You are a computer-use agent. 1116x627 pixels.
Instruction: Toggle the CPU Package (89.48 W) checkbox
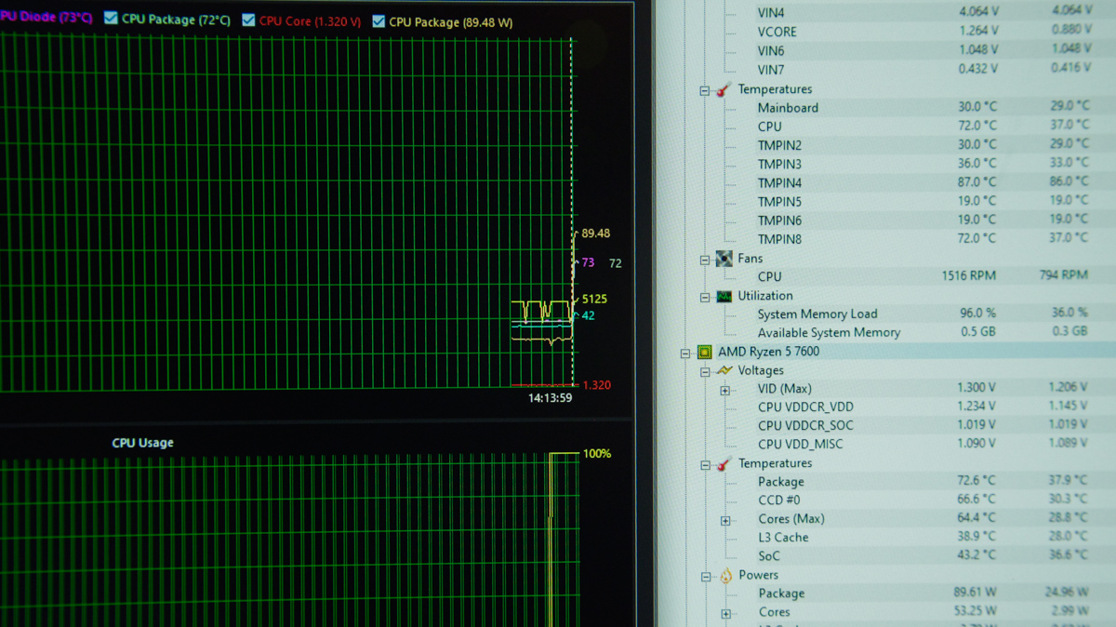click(379, 20)
